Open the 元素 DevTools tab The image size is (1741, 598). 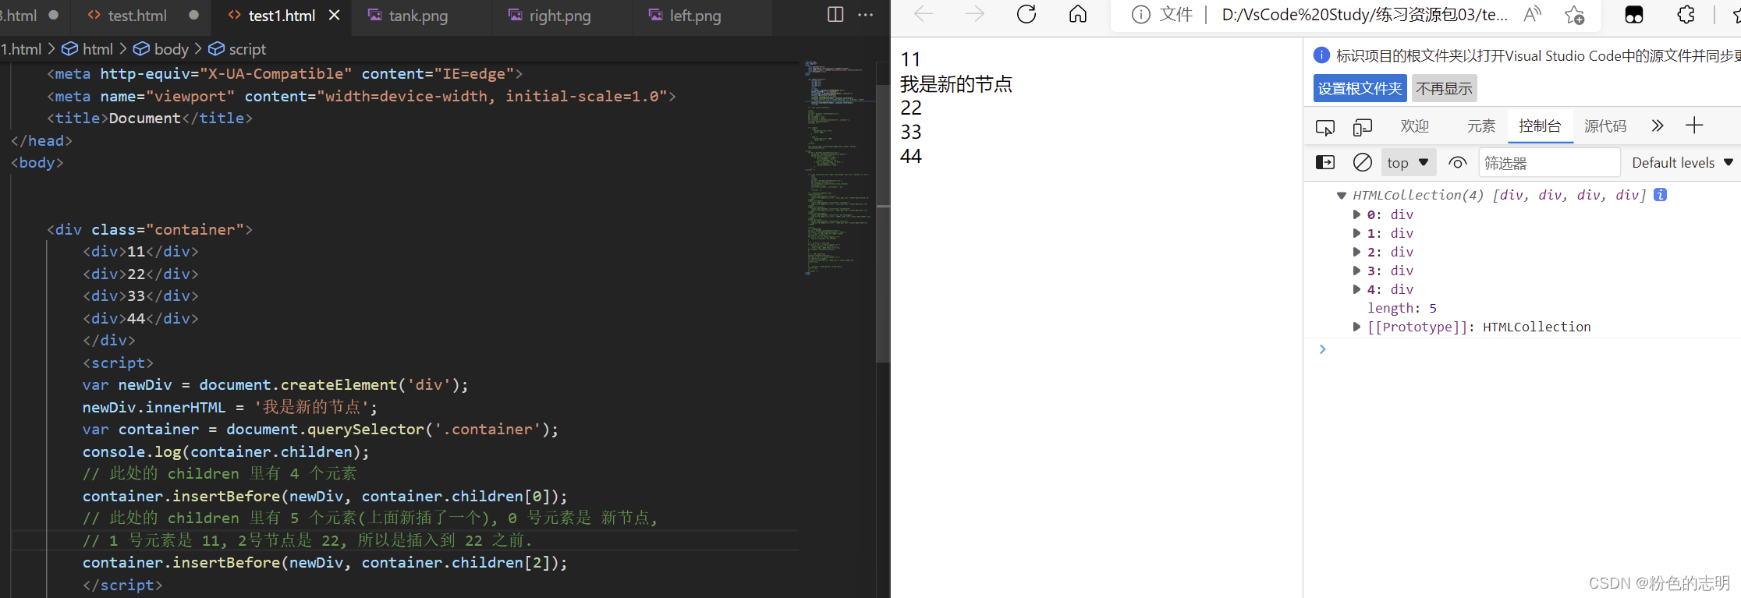coord(1480,126)
